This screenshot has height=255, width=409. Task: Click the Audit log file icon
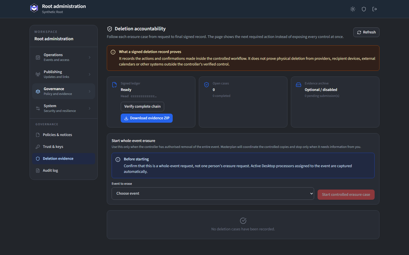[38, 171]
